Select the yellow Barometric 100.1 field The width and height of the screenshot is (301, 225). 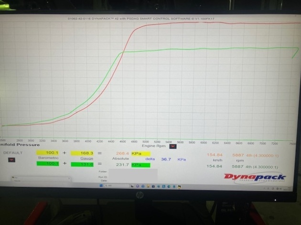46,153
